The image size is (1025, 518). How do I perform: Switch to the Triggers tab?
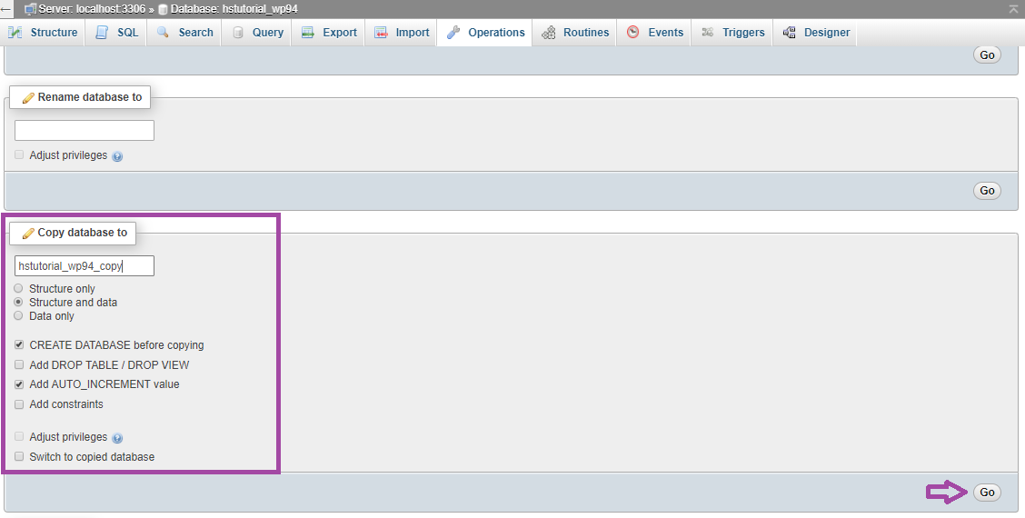(733, 33)
